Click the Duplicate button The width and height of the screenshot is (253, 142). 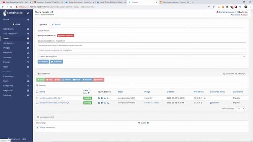[56, 62]
